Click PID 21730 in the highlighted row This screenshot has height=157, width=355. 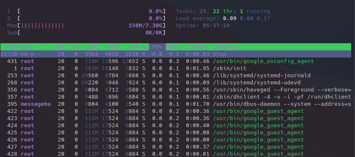[9, 54]
